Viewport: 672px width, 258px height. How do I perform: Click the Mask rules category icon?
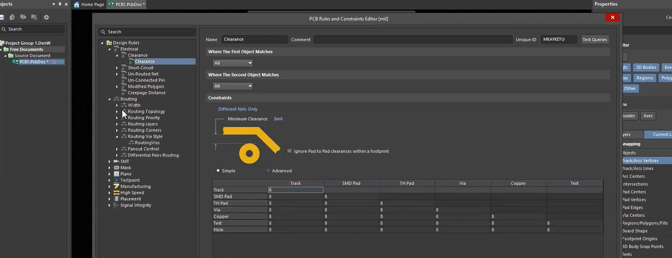pyautogui.click(x=116, y=168)
